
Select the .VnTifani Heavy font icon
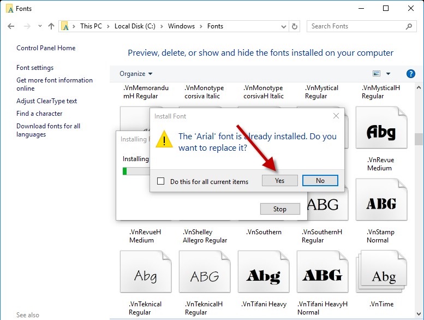click(264, 271)
